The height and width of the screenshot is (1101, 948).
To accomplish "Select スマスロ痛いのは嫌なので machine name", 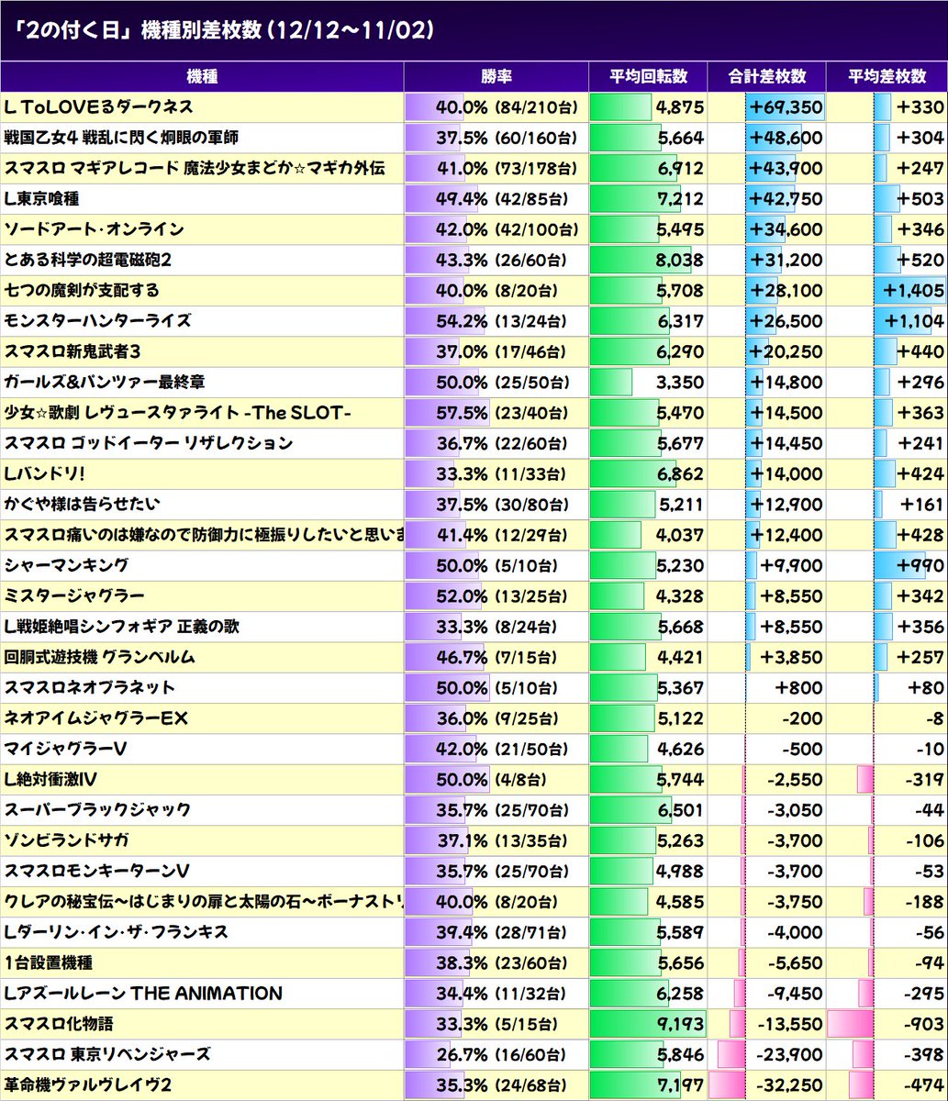I will point(204,534).
